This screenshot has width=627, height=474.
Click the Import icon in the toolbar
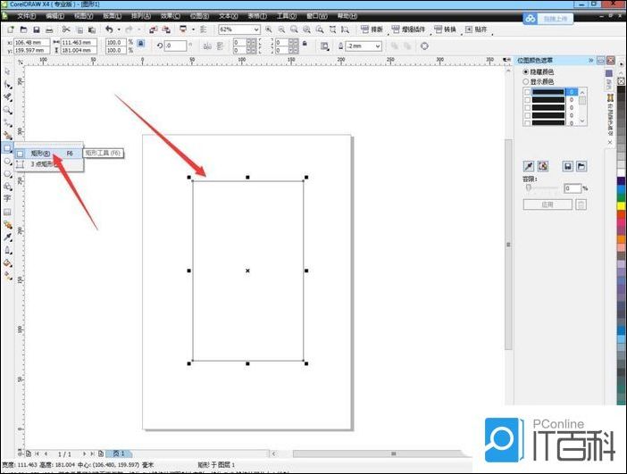click(x=153, y=29)
